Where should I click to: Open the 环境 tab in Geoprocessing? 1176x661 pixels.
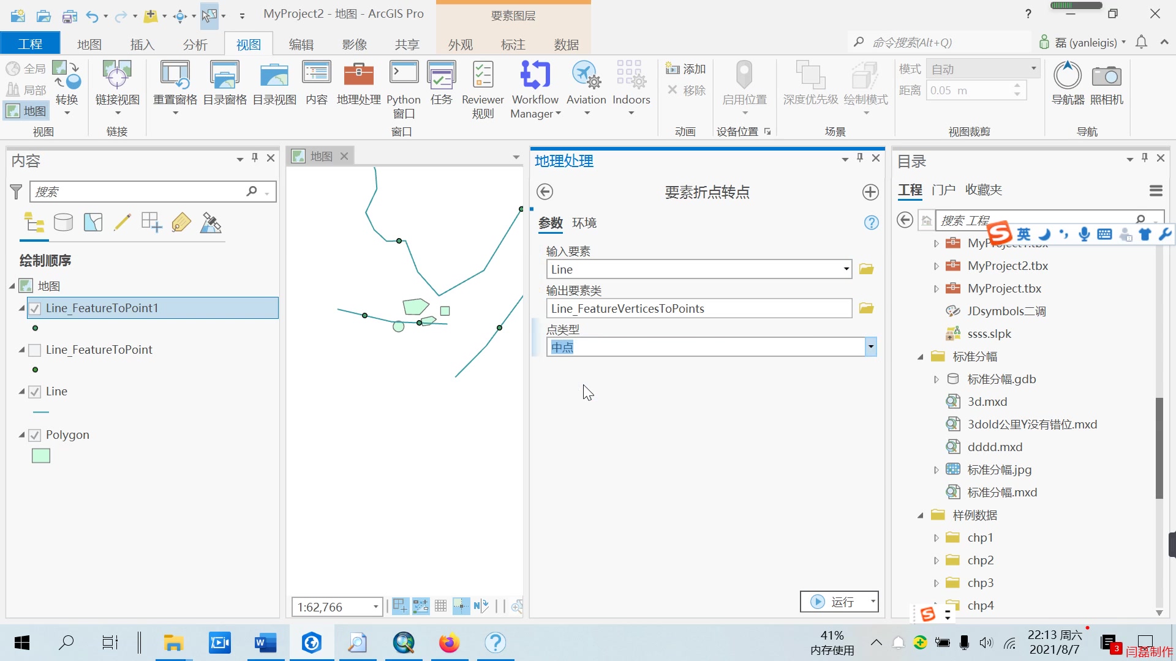584,223
